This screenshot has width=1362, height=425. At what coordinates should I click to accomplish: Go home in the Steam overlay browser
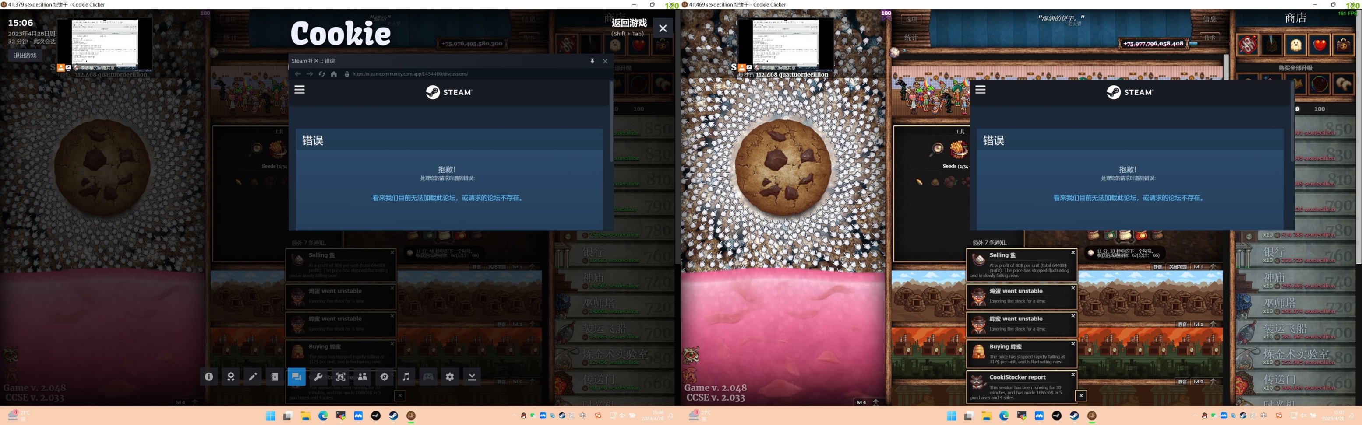click(334, 74)
